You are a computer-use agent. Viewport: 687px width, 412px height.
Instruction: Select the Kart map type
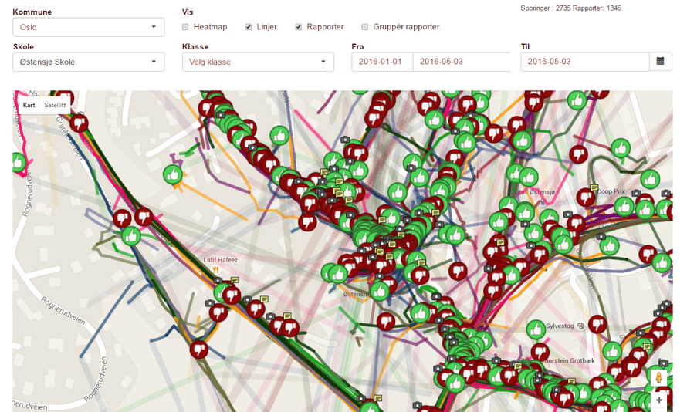tap(29, 105)
